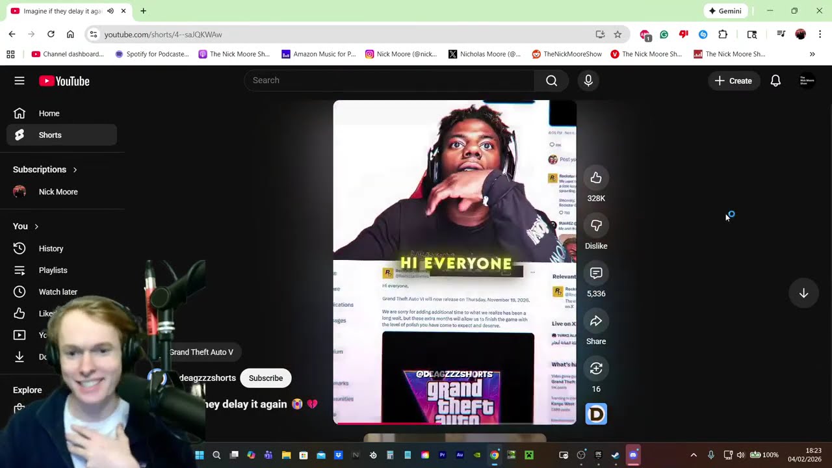
Task: Open a new browser tab
Action: (x=143, y=11)
